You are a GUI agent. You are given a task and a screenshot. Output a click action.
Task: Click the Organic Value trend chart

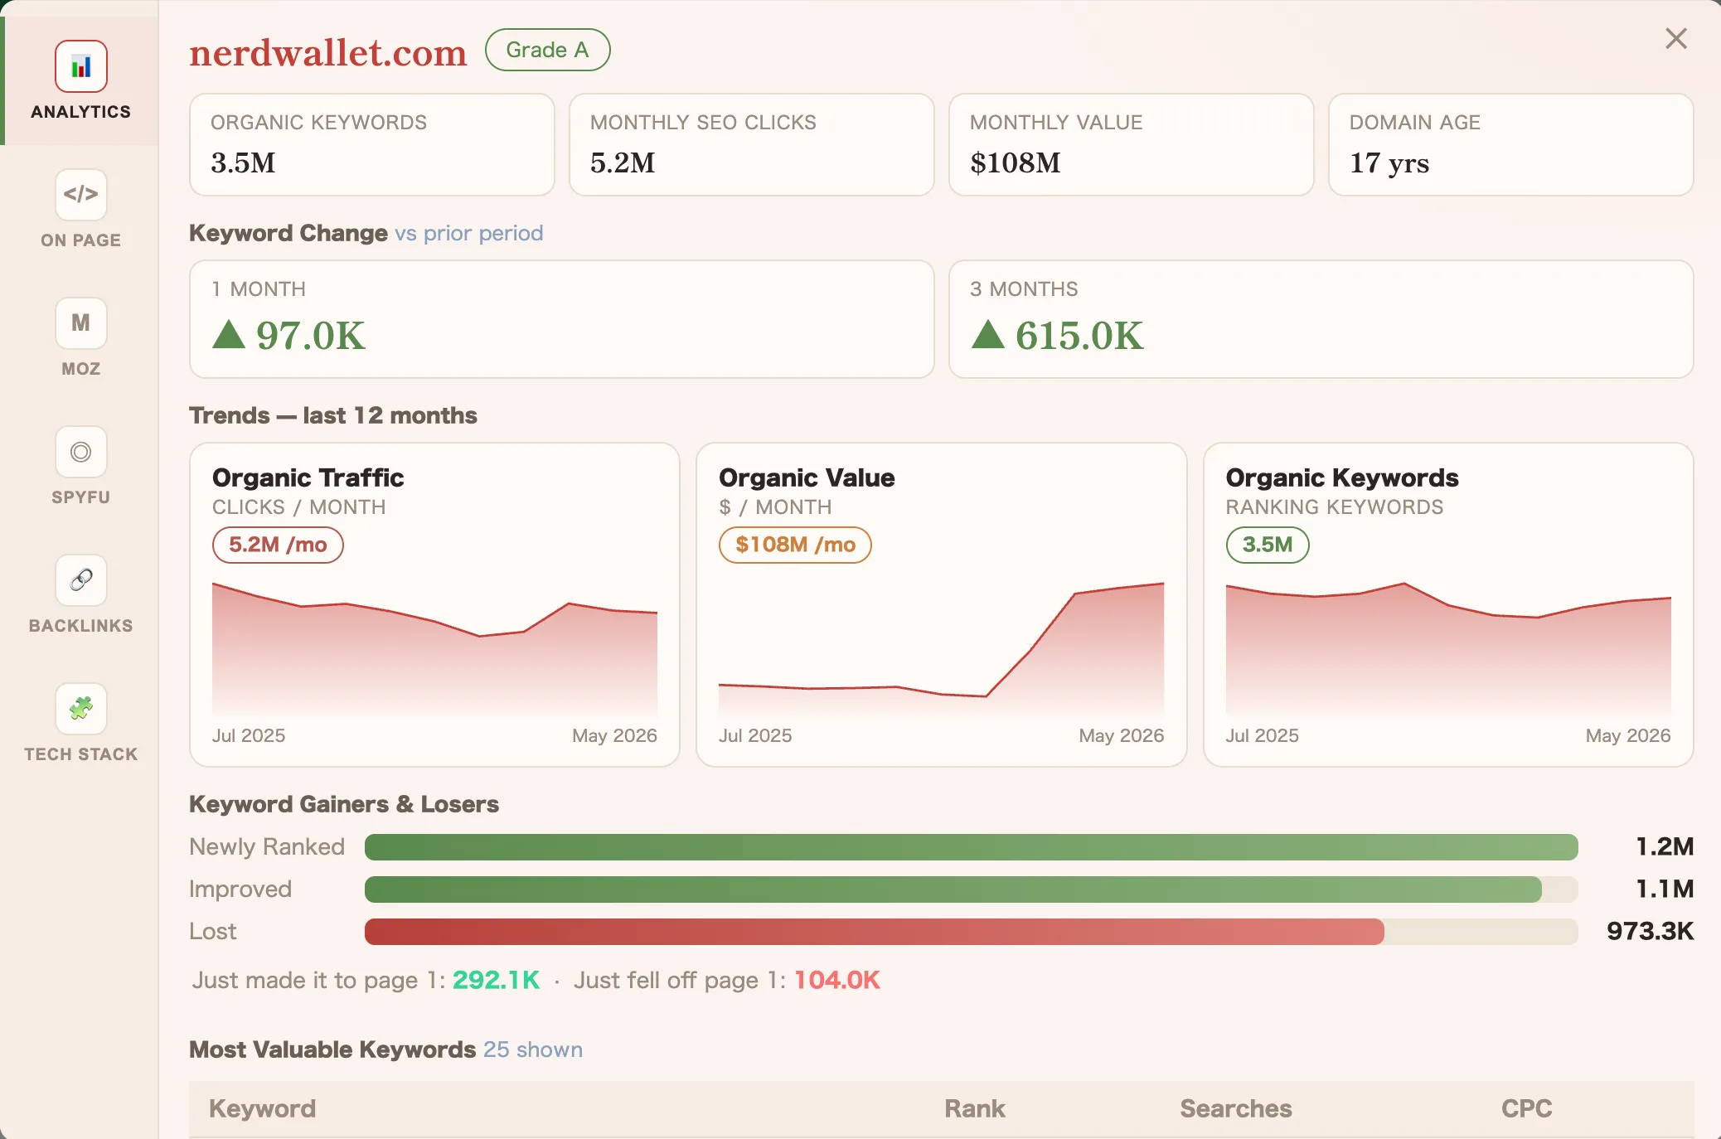(x=941, y=648)
